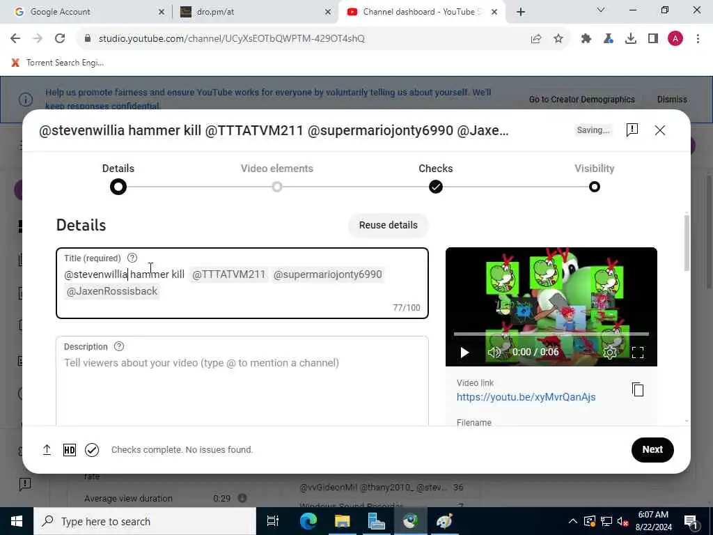The width and height of the screenshot is (713, 535).
Task: Show hidden system tray icons
Action: [x=573, y=521]
